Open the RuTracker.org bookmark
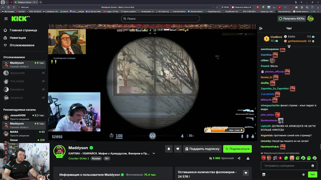 tap(162, 11)
